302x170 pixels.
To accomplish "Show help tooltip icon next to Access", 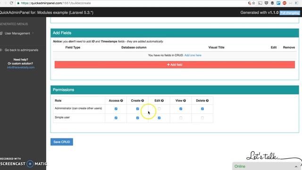I will (122, 101).
